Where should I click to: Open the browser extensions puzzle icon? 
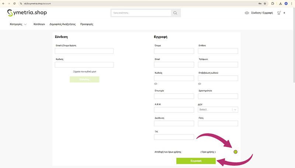(273, 3)
